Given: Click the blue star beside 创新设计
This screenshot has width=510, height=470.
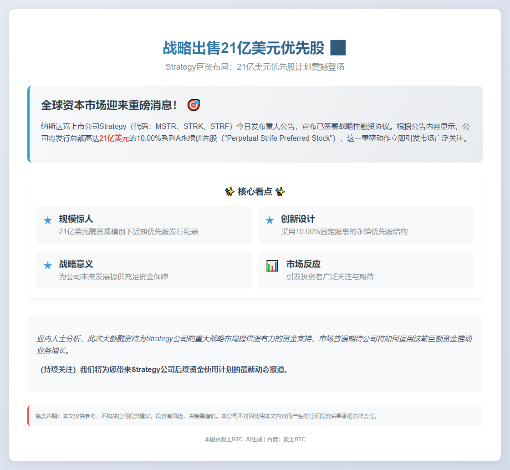Looking at the screenshot, I should 270,220.
